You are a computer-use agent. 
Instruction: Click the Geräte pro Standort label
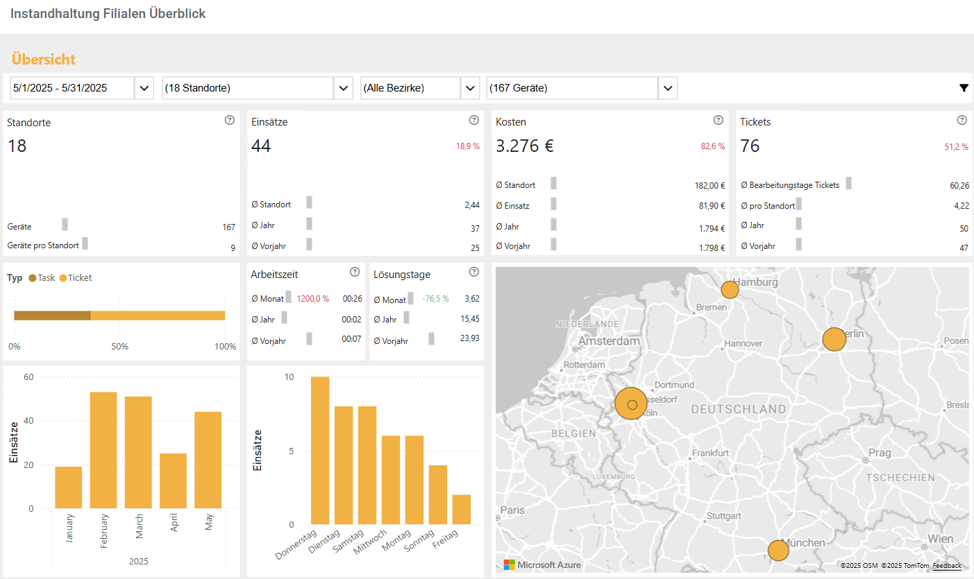click(x=43, y=245)
